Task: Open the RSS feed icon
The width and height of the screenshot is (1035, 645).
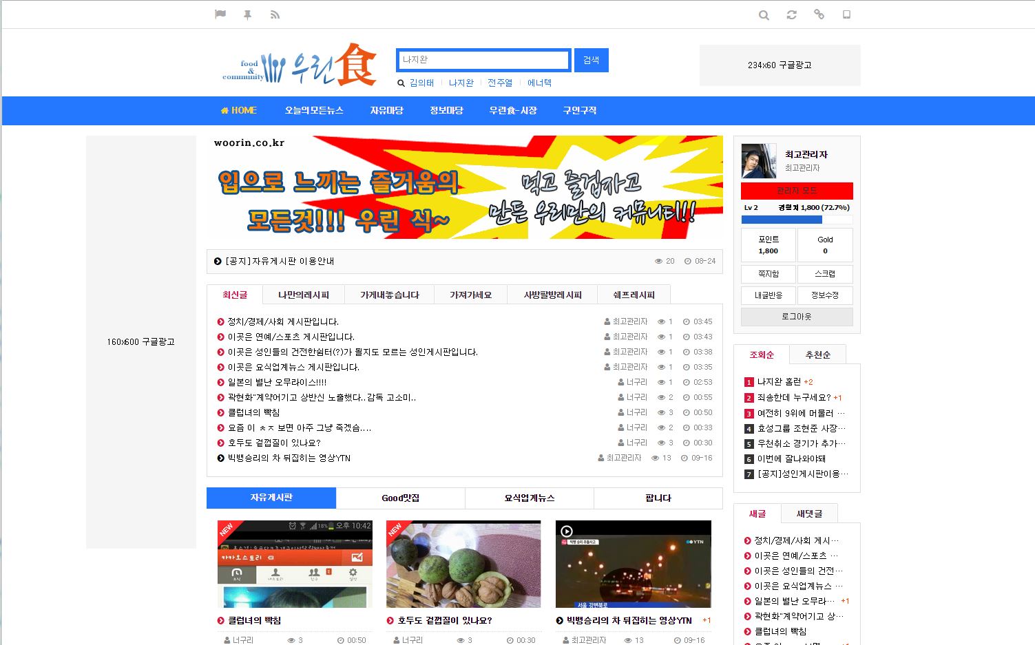Action: (x=275, y=14)
